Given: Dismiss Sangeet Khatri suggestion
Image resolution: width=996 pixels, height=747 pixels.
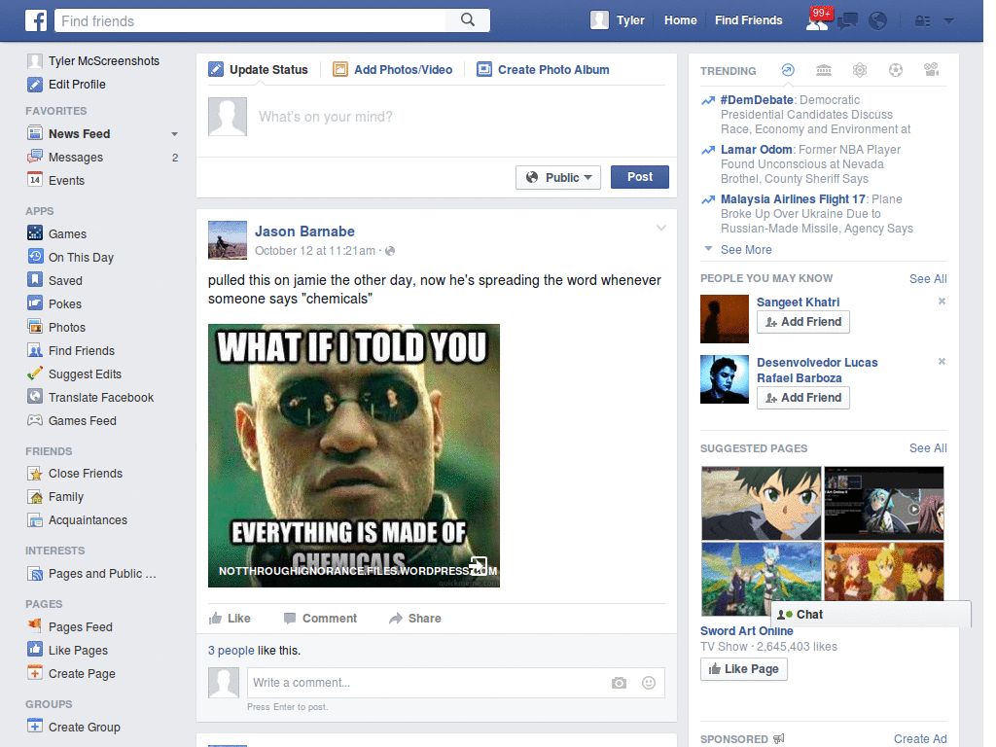Looking at the screenshot, I should (x=942, y=302).
